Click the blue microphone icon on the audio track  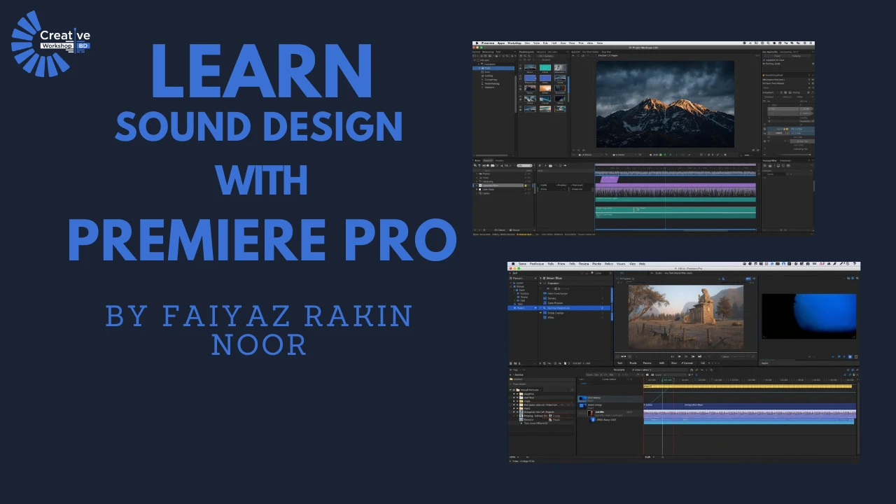click(593, 420)
